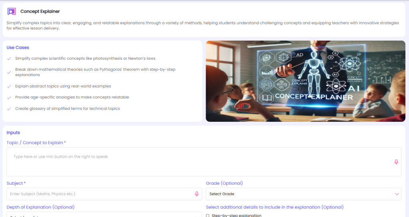Click the microphone icon in Subject field

(x=197, y=194)
